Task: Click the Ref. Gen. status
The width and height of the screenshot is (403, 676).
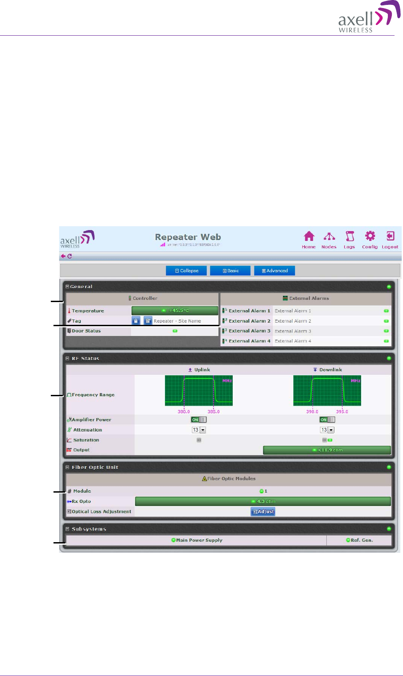Action: click(359, 540)
